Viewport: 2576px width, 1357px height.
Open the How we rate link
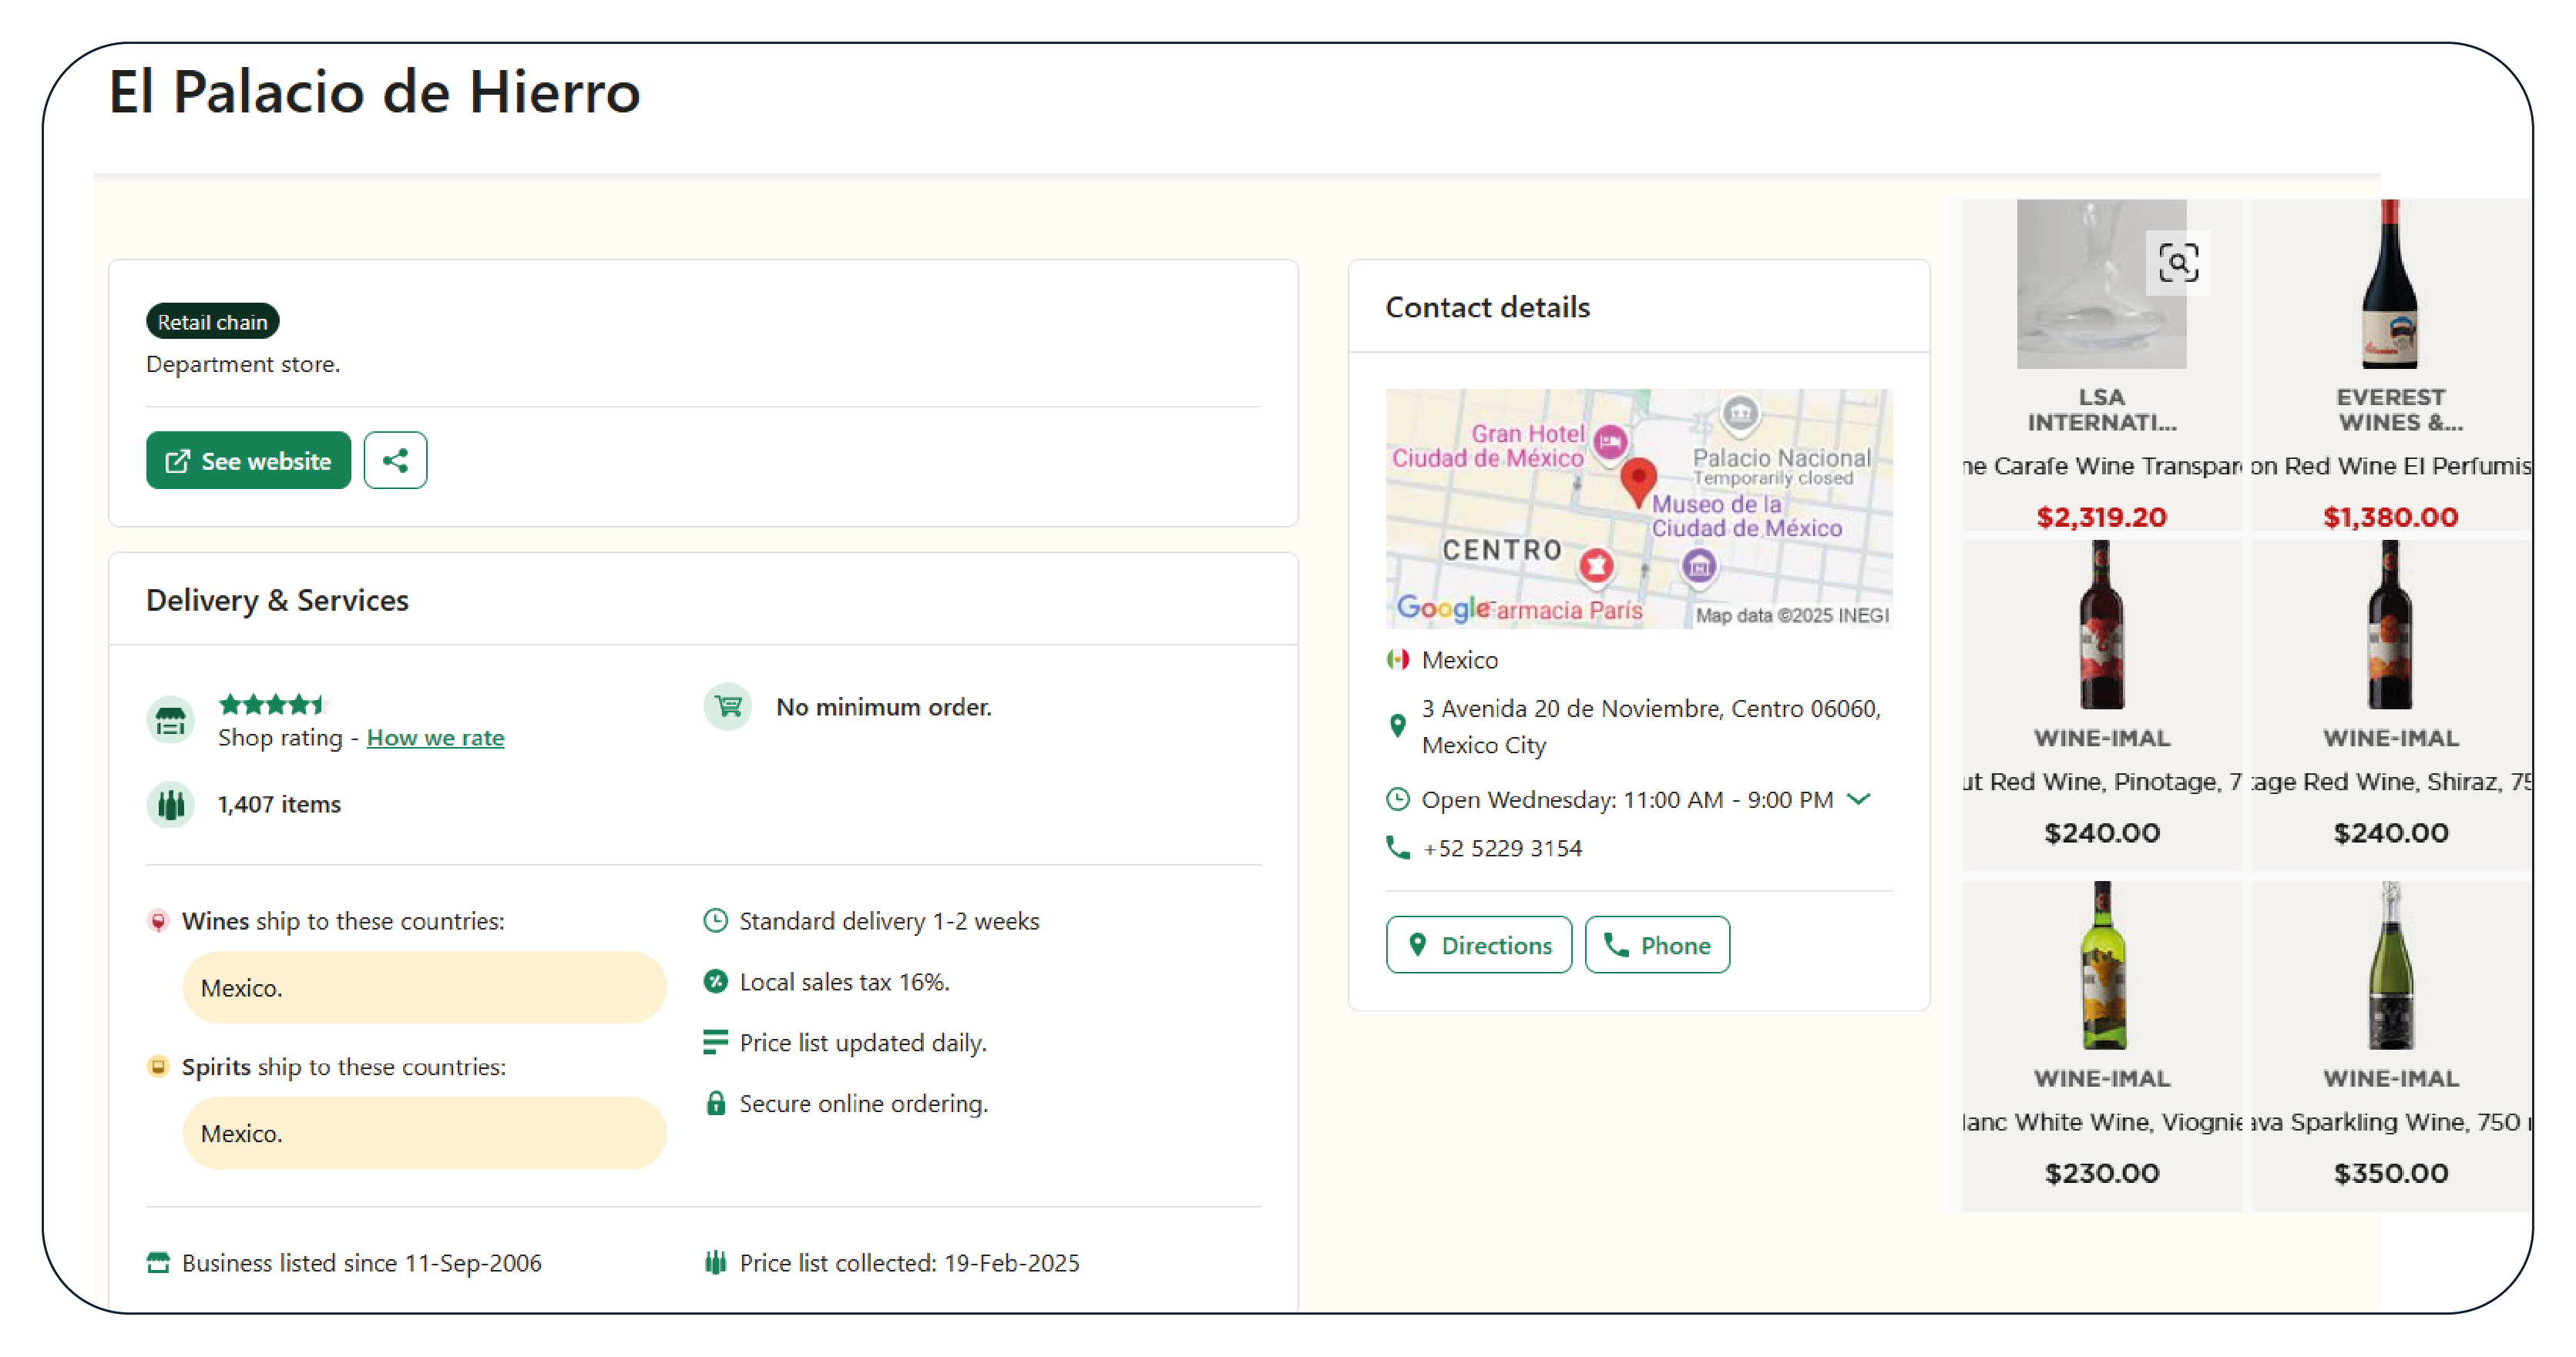pos(435,738)
